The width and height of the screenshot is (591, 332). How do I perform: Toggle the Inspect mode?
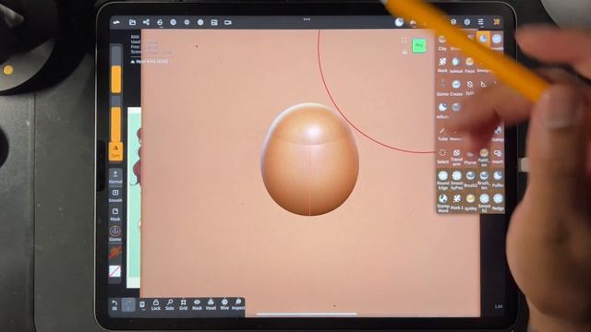[x=238, y=304]
